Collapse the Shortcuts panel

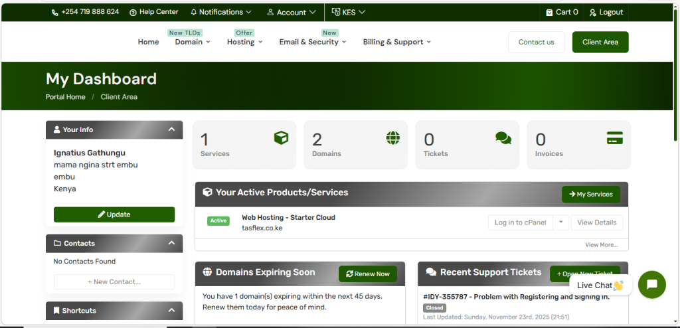pyautogui.click(x=172, y=310)
